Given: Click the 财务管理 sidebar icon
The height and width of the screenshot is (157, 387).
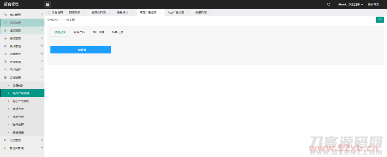Looking at the screenshot, I should [x=5, y=62].
